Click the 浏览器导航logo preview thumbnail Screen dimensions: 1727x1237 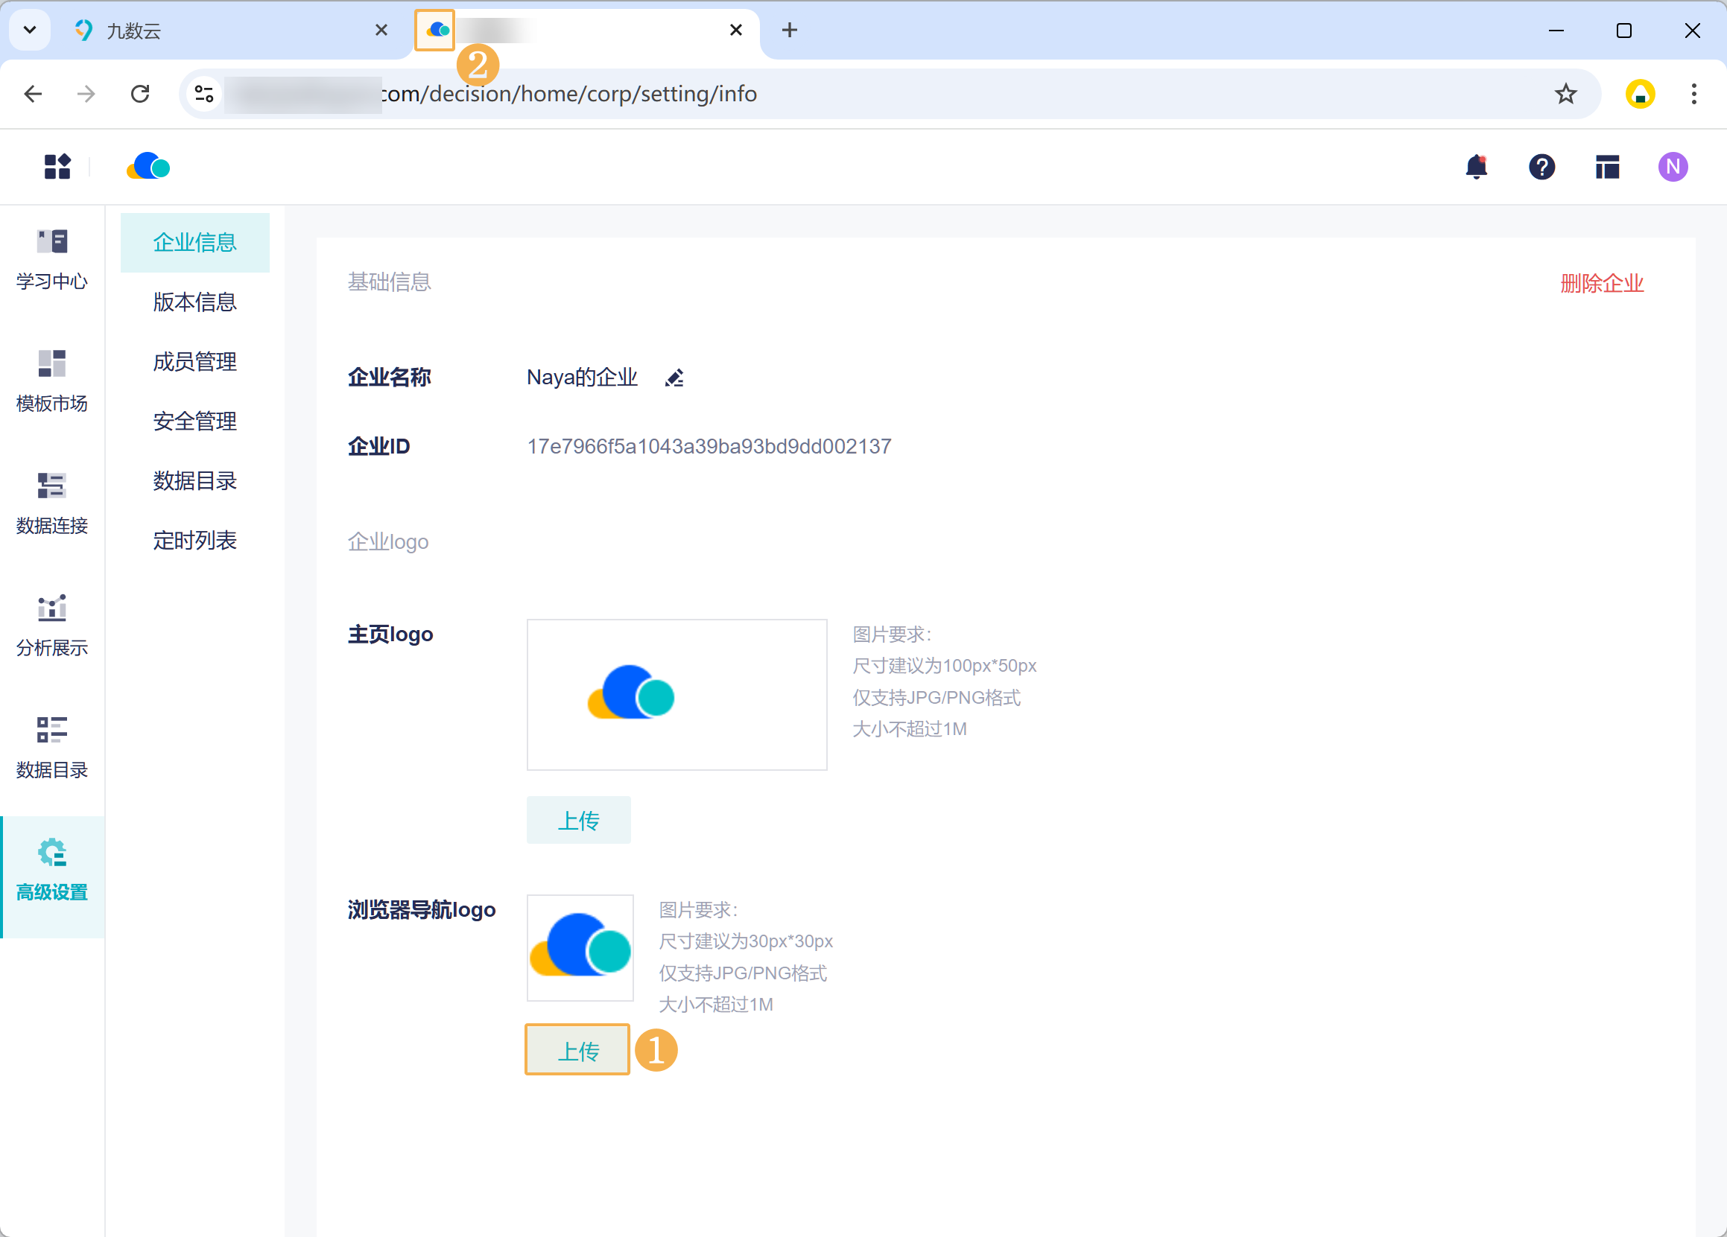point(580,947)
